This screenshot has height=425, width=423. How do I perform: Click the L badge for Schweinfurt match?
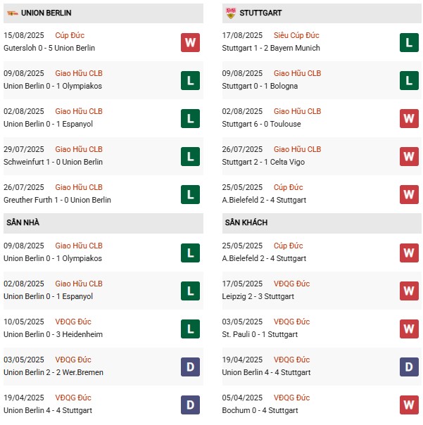coord(190,156)
